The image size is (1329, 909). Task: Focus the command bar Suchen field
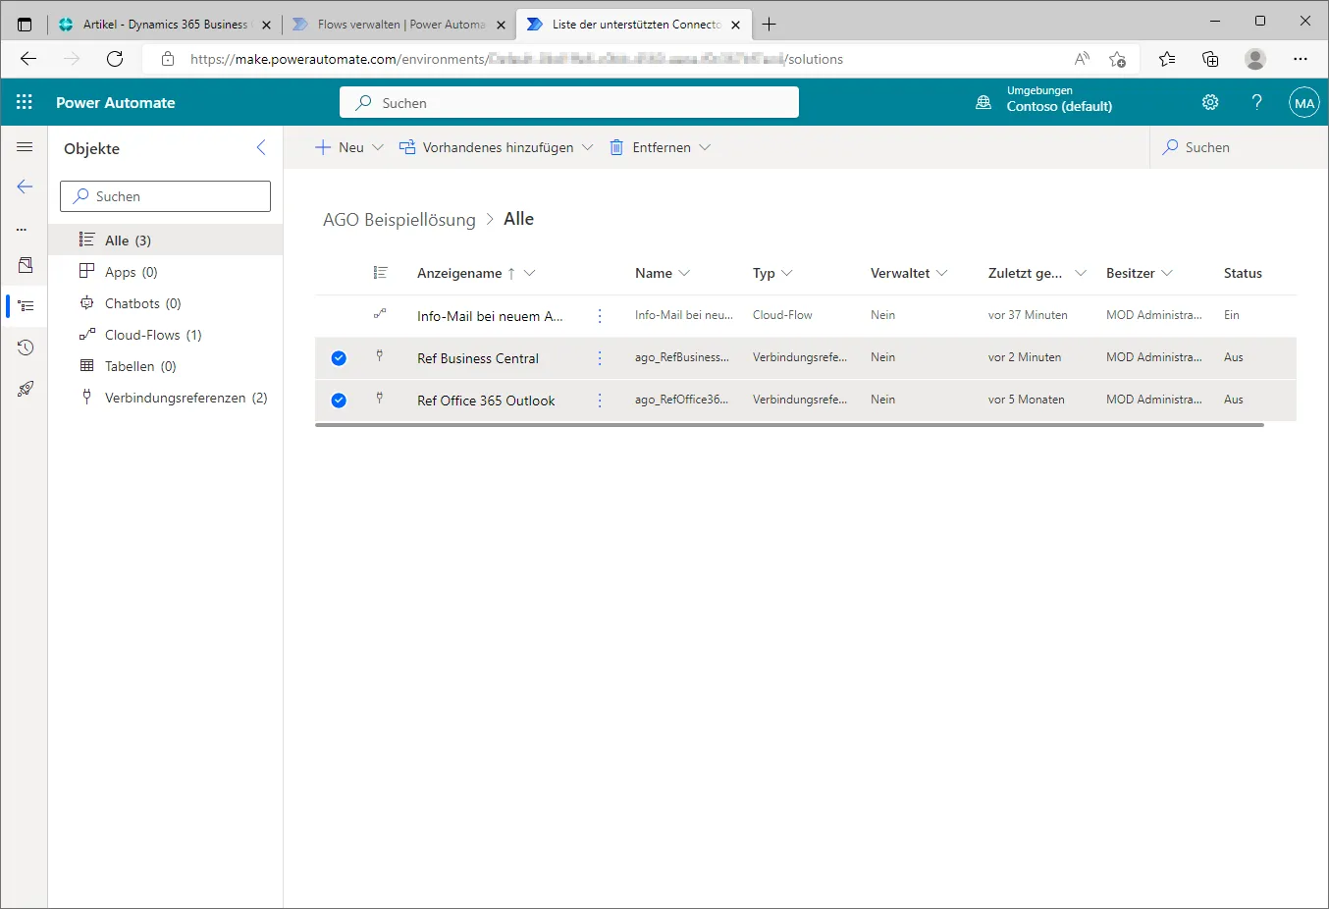point(1239,147)
